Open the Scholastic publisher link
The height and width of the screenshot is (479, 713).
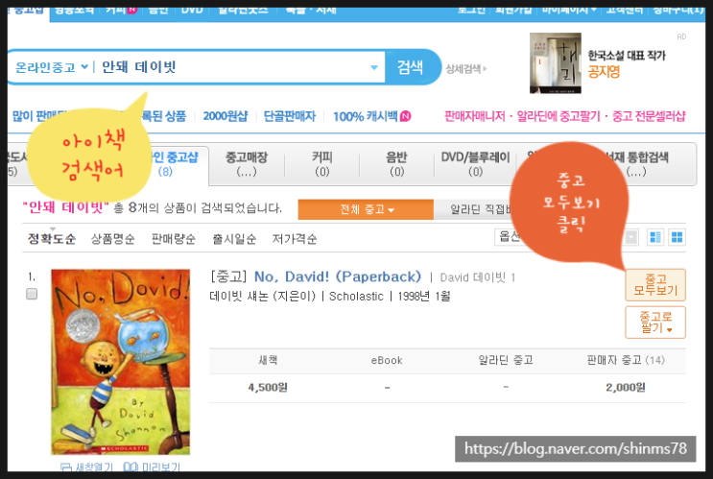[356, 296]
